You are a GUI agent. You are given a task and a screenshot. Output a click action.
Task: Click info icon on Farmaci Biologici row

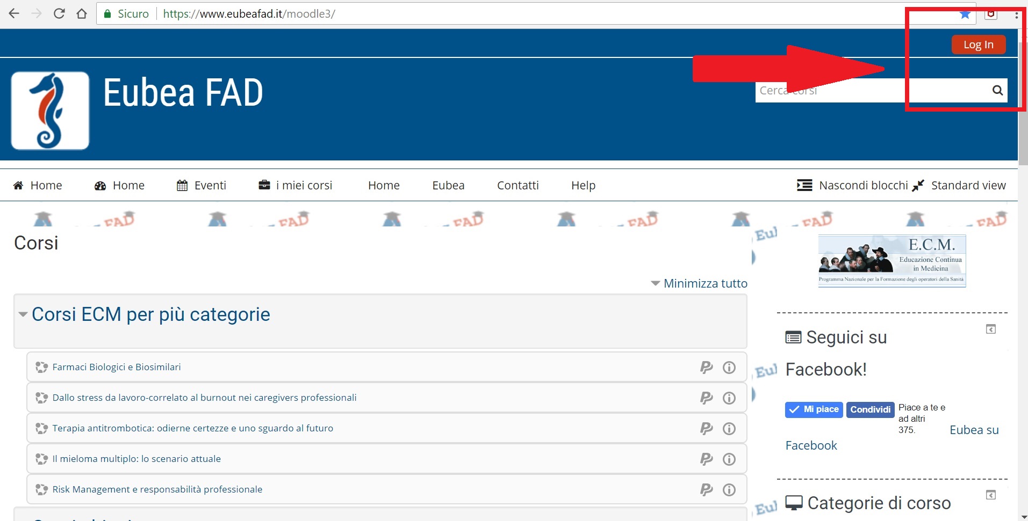coord(729,368)
